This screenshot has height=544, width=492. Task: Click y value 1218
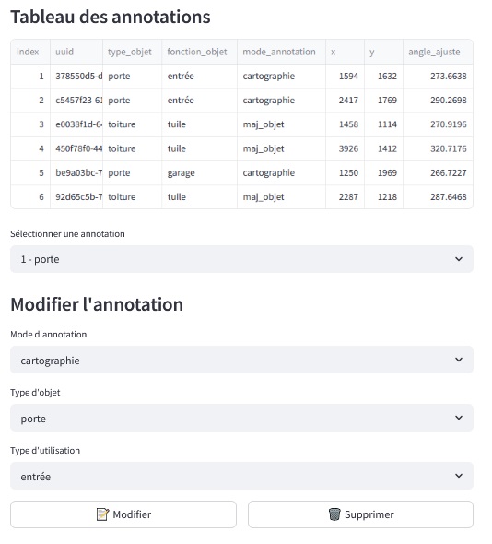click(x=383, y=196)
